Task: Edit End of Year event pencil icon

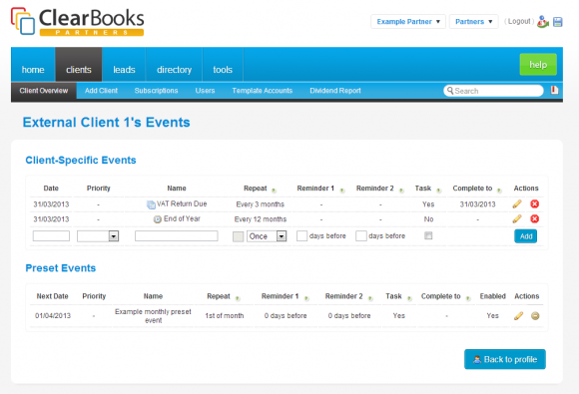Action: (517, 218)
